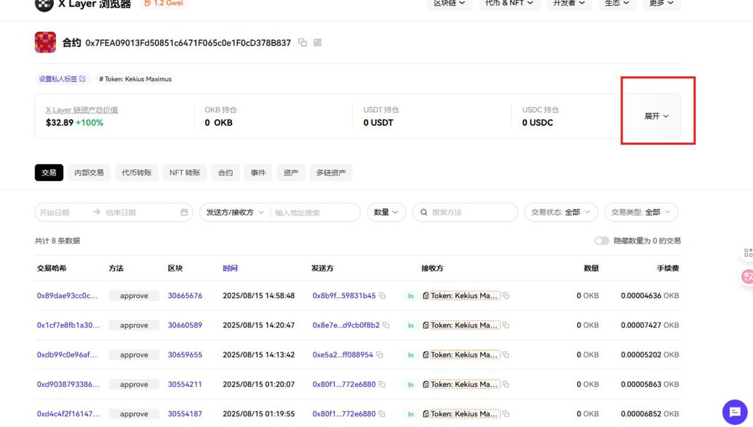753x427 pixels.
Task: Open sender address 0xe5a2...ff088954
Action: (x=343, y=355)
